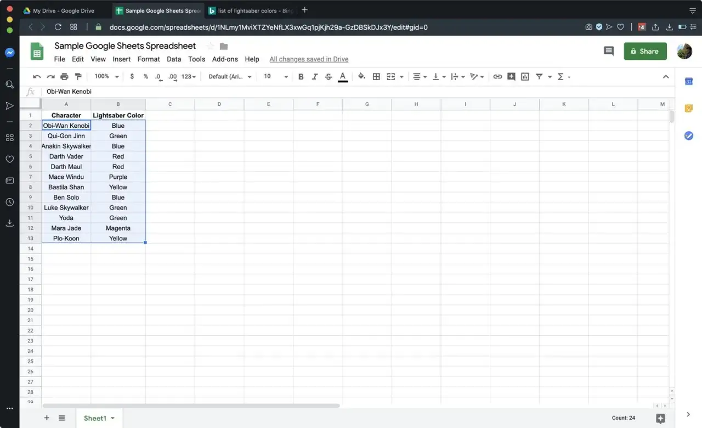This screenshot has width=702, height=428.
Task: Open the vertical align dropdown
Action: (439, 77)
